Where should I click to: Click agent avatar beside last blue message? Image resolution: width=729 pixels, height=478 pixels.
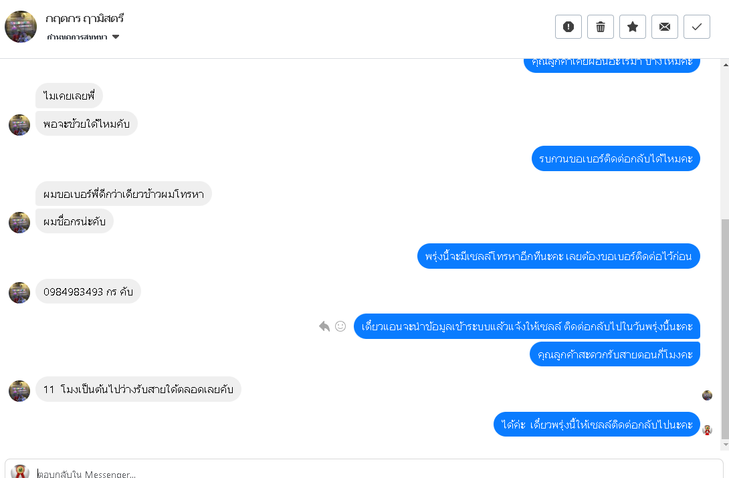coord(708,430)
